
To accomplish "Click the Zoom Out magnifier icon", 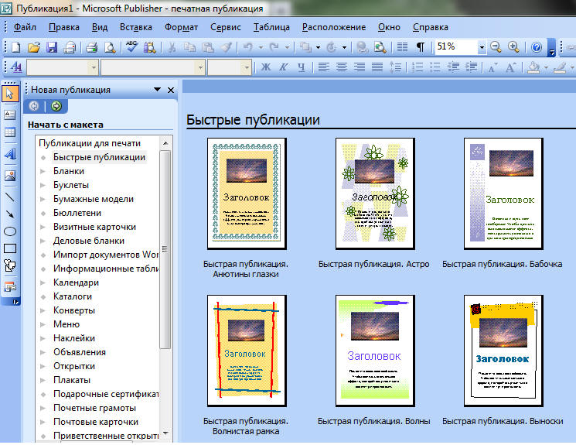I will click(x=496, y=47).
